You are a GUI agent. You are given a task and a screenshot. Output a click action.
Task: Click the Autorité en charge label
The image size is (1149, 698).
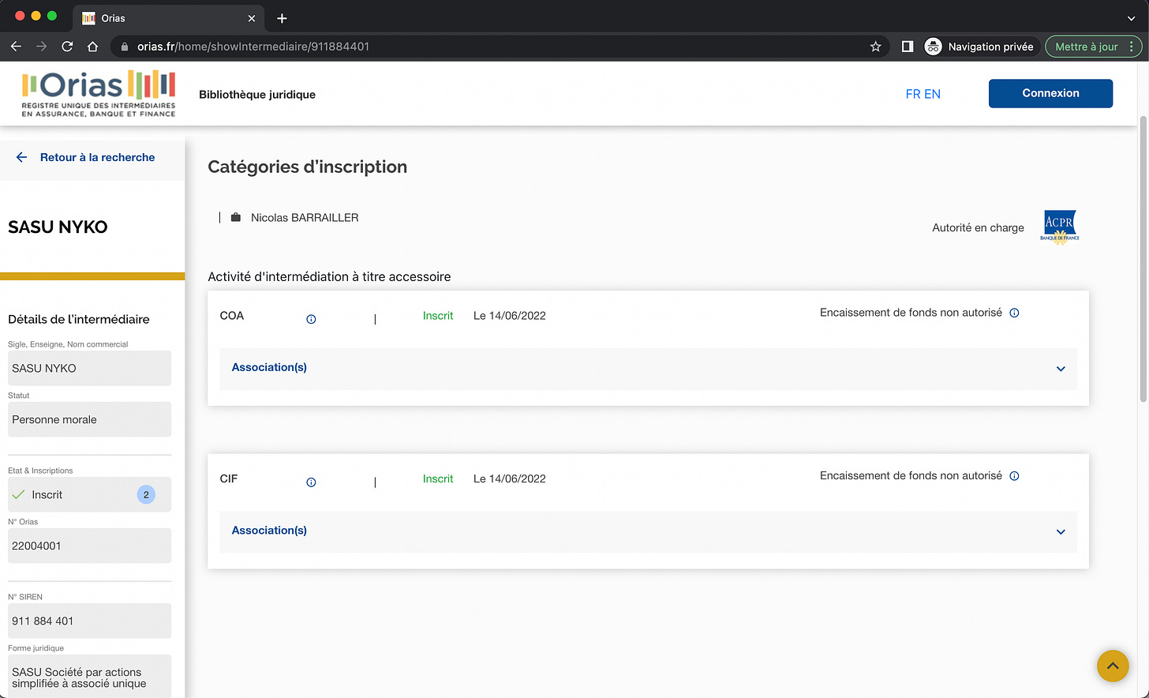[978, 227]
